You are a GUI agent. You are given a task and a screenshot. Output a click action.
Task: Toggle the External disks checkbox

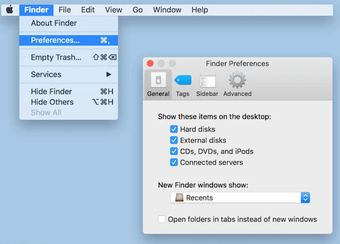174,140
